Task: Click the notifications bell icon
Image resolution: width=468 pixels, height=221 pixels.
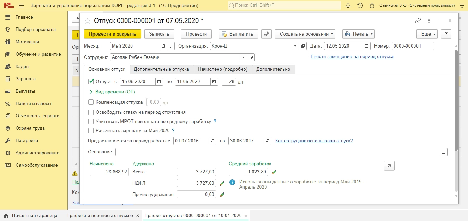Action: coord(348,6)
